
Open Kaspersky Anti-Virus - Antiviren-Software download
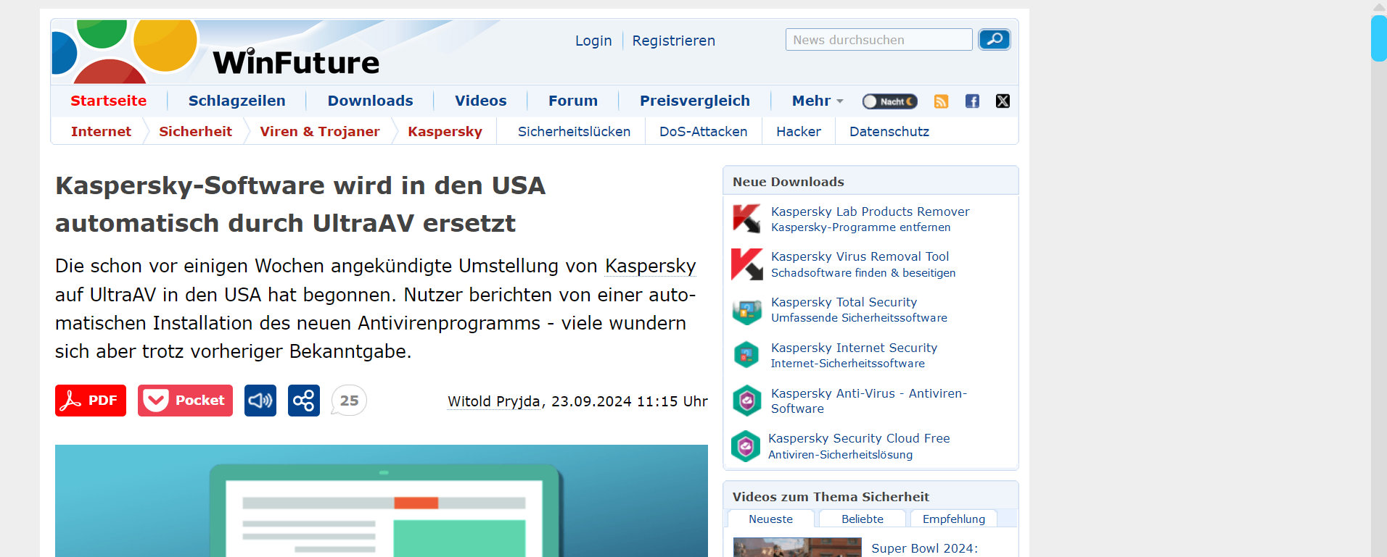pos(869,401)
